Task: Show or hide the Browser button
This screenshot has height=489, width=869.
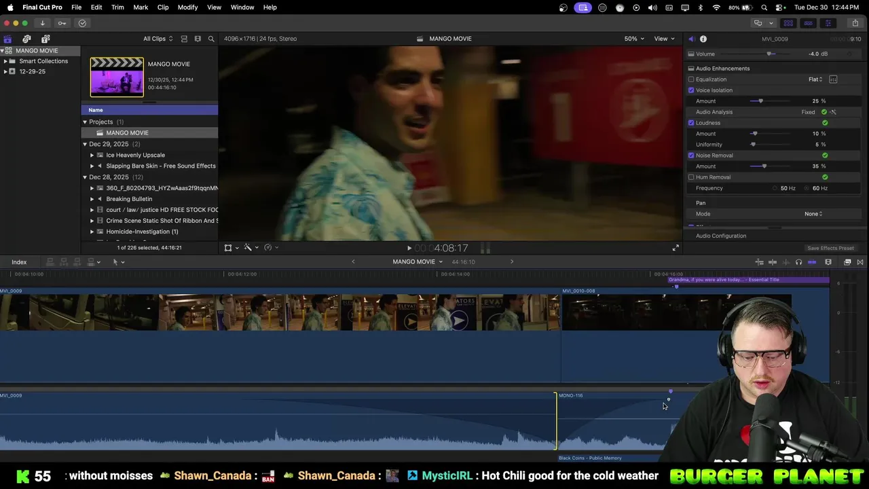Action: (x=788, y=23)
